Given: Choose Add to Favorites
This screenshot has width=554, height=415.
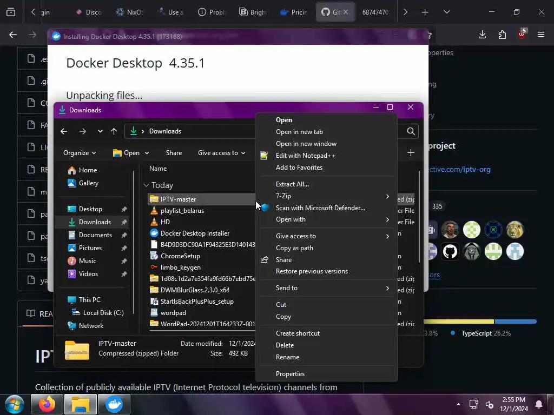Looking at the screenshot, I should click(326, 168).
